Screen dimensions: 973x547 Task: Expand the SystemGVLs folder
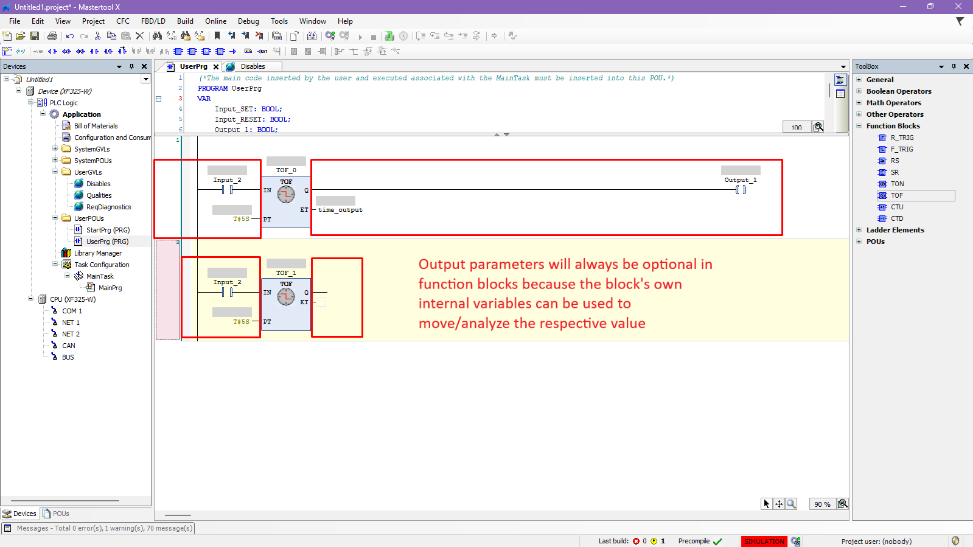(55, 149)
